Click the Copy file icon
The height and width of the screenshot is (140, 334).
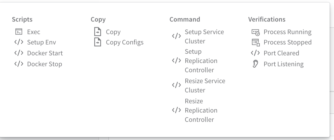point(97,32)
